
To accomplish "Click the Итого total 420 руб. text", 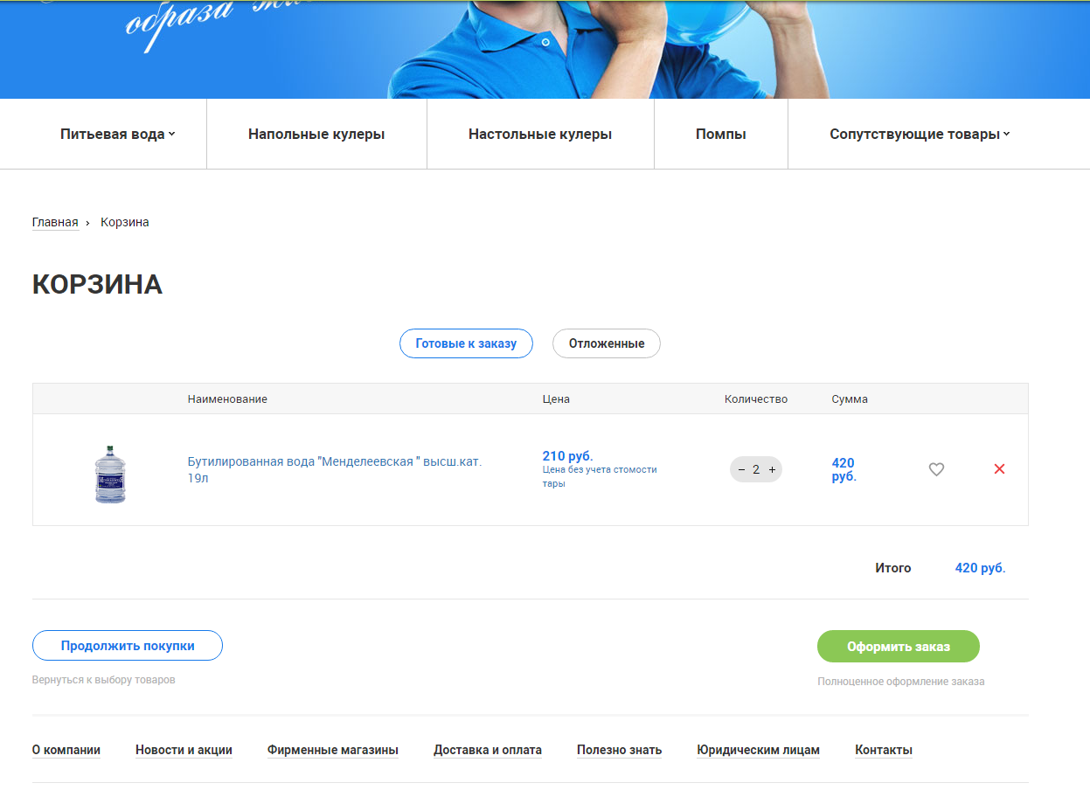I will [980, 568].
